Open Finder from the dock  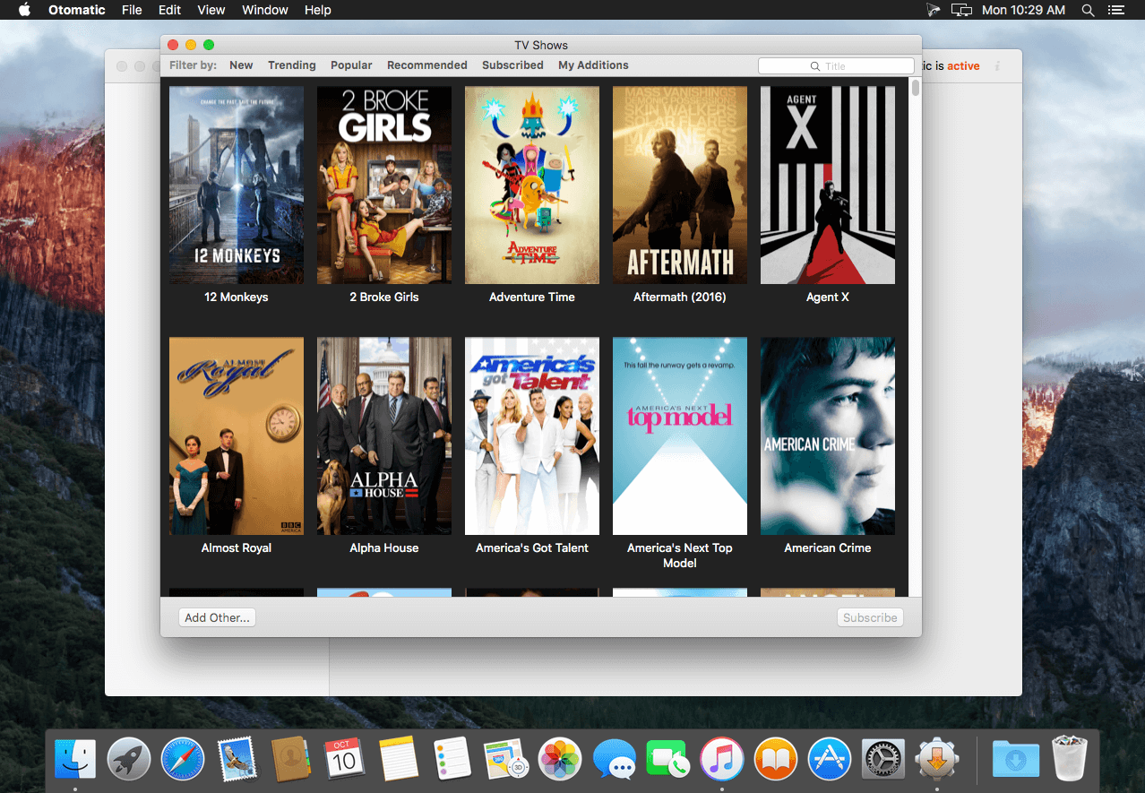point(75,759)
